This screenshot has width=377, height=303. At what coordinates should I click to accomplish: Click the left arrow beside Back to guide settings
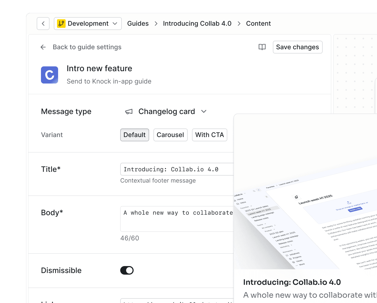coord(43,47)
